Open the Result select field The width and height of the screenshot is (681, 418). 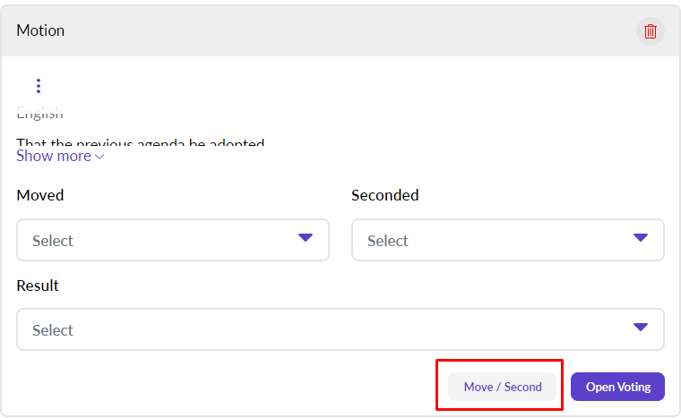[340, 329]
